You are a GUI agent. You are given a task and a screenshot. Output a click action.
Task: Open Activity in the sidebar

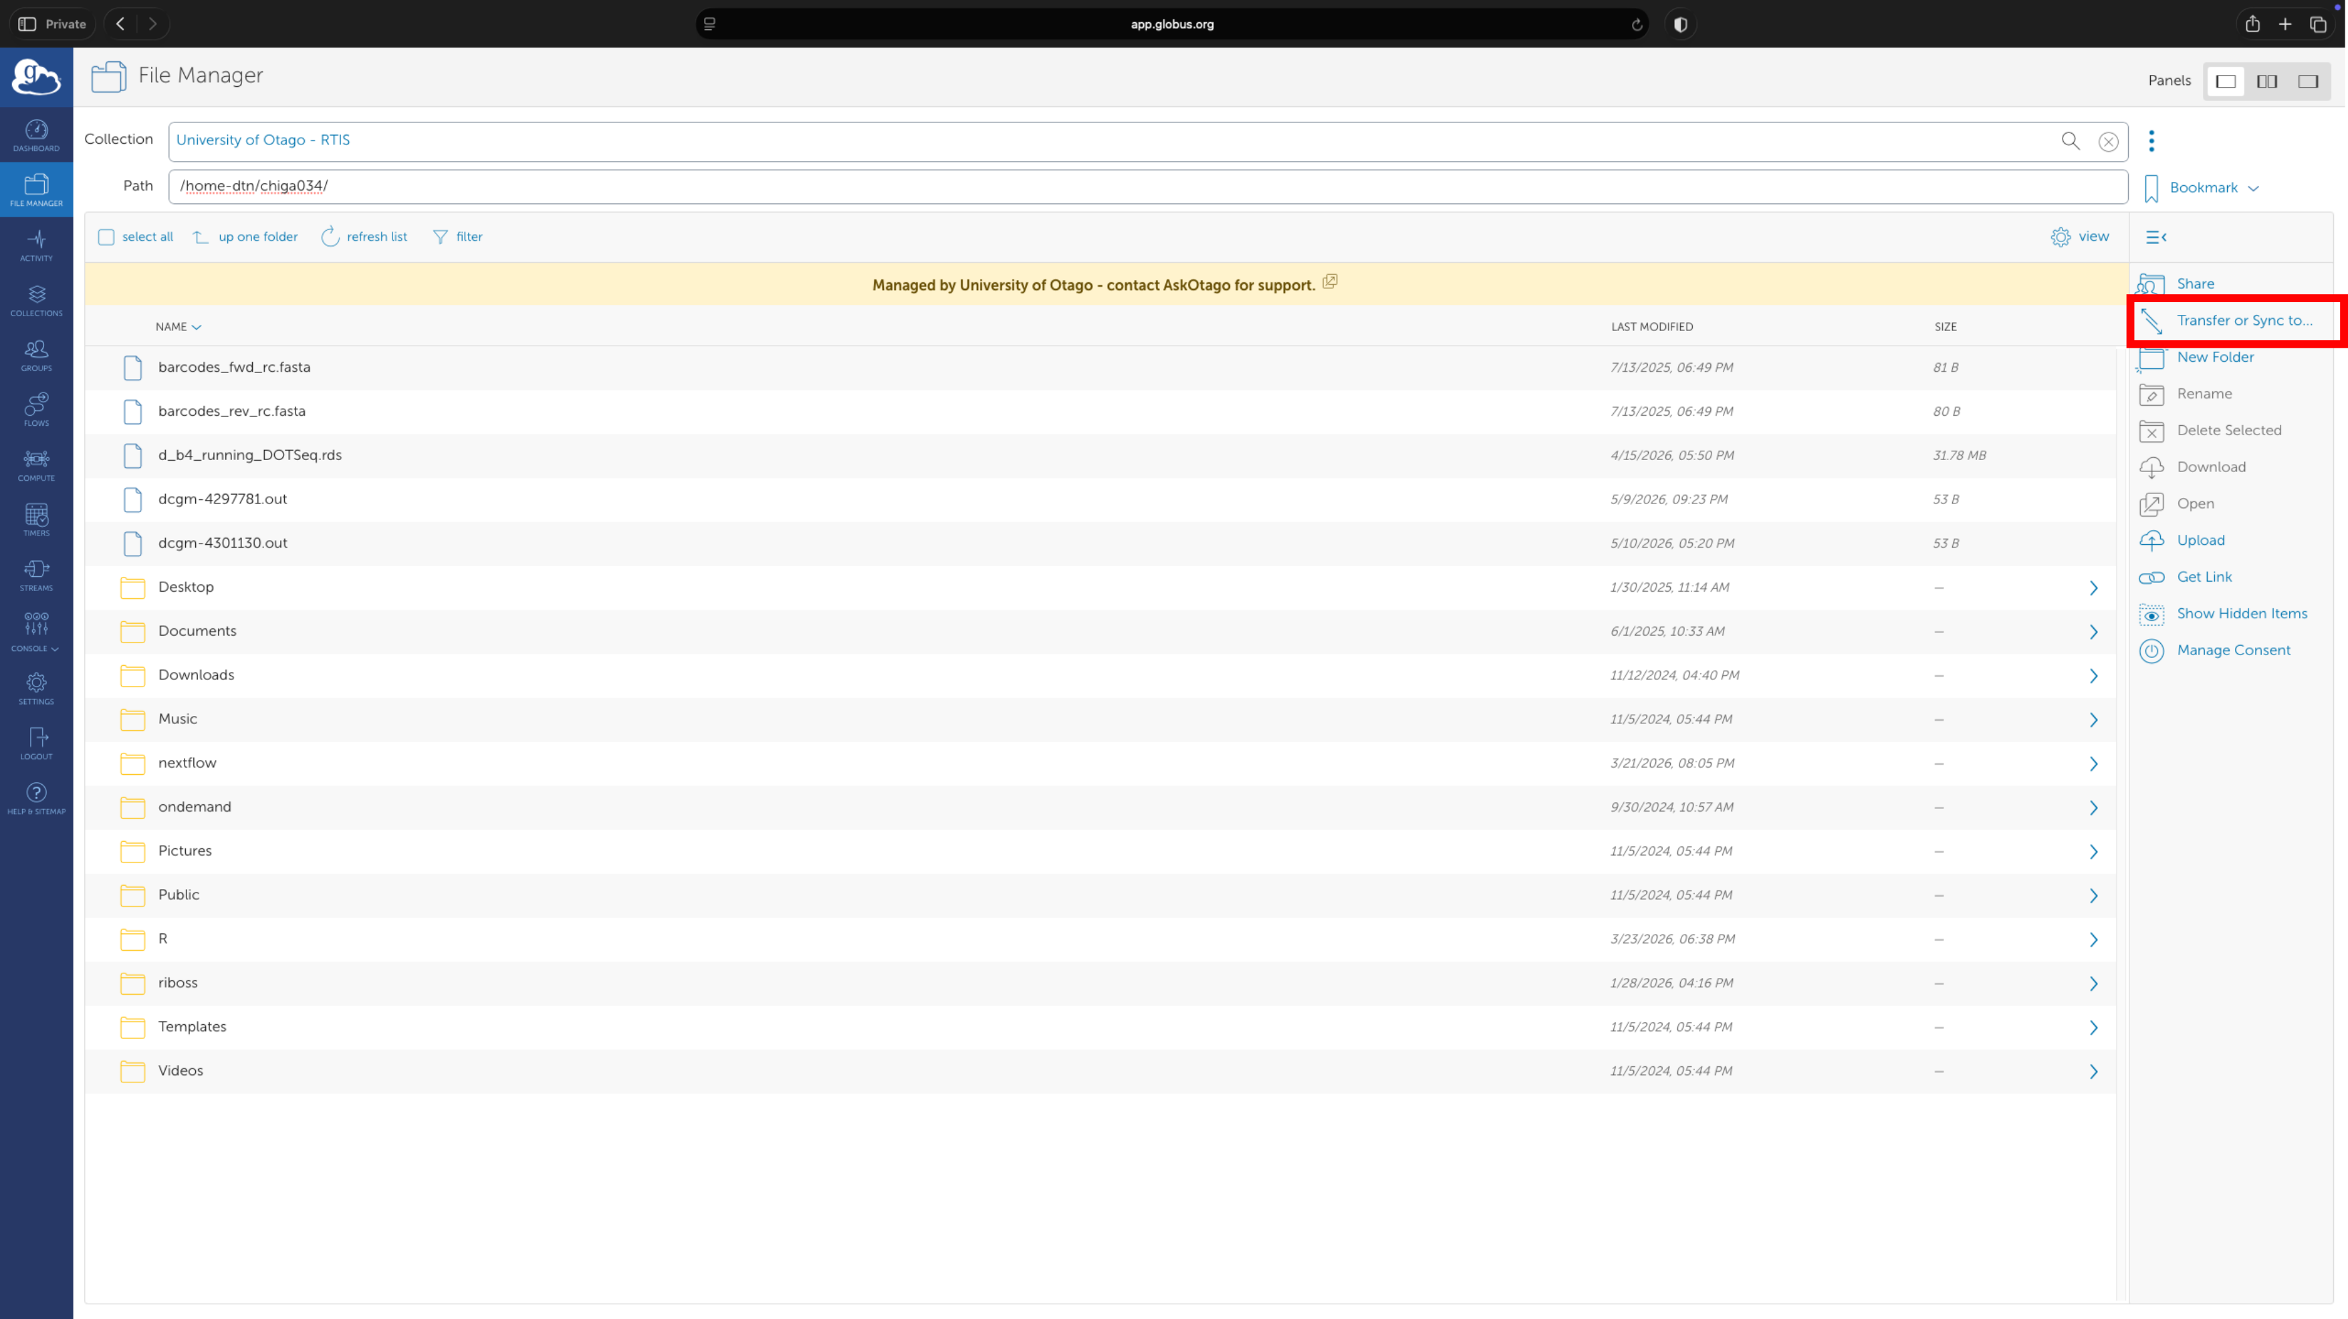pos(37,246)
